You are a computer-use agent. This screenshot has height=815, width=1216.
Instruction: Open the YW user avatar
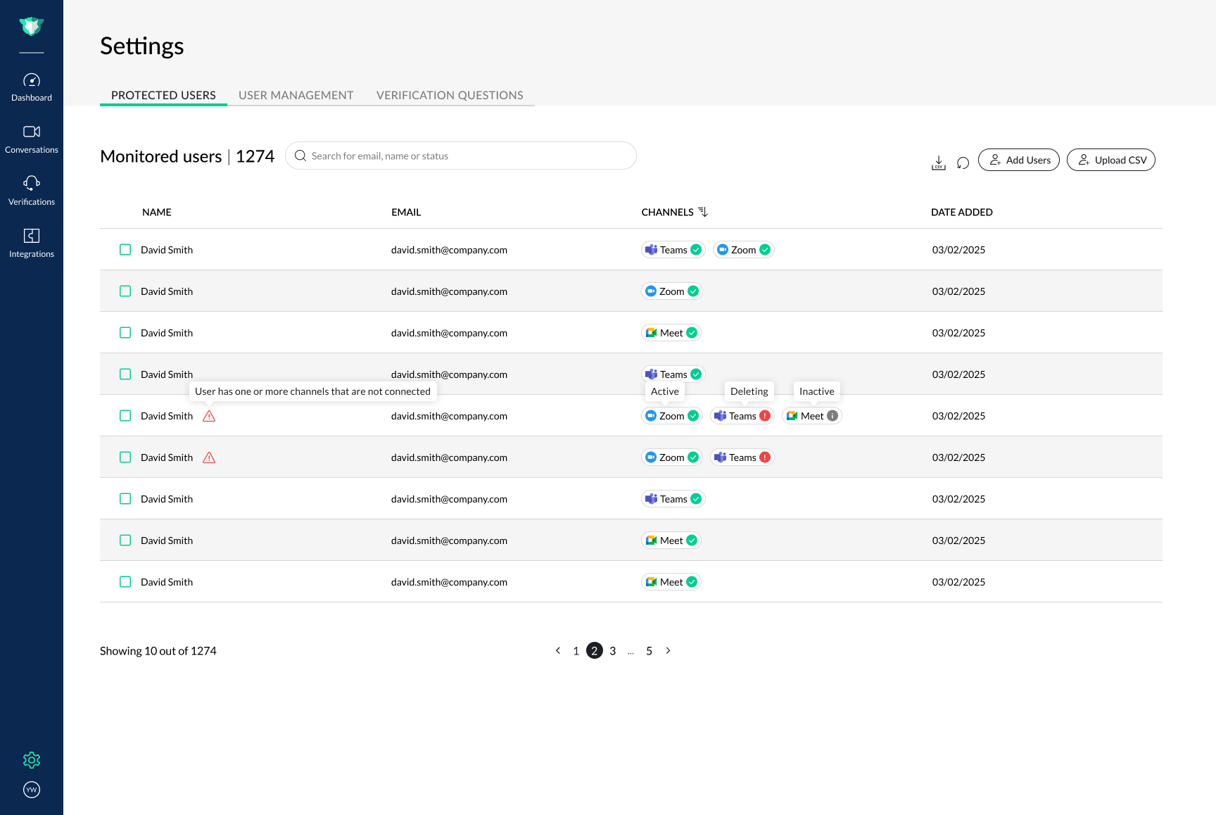32,790
